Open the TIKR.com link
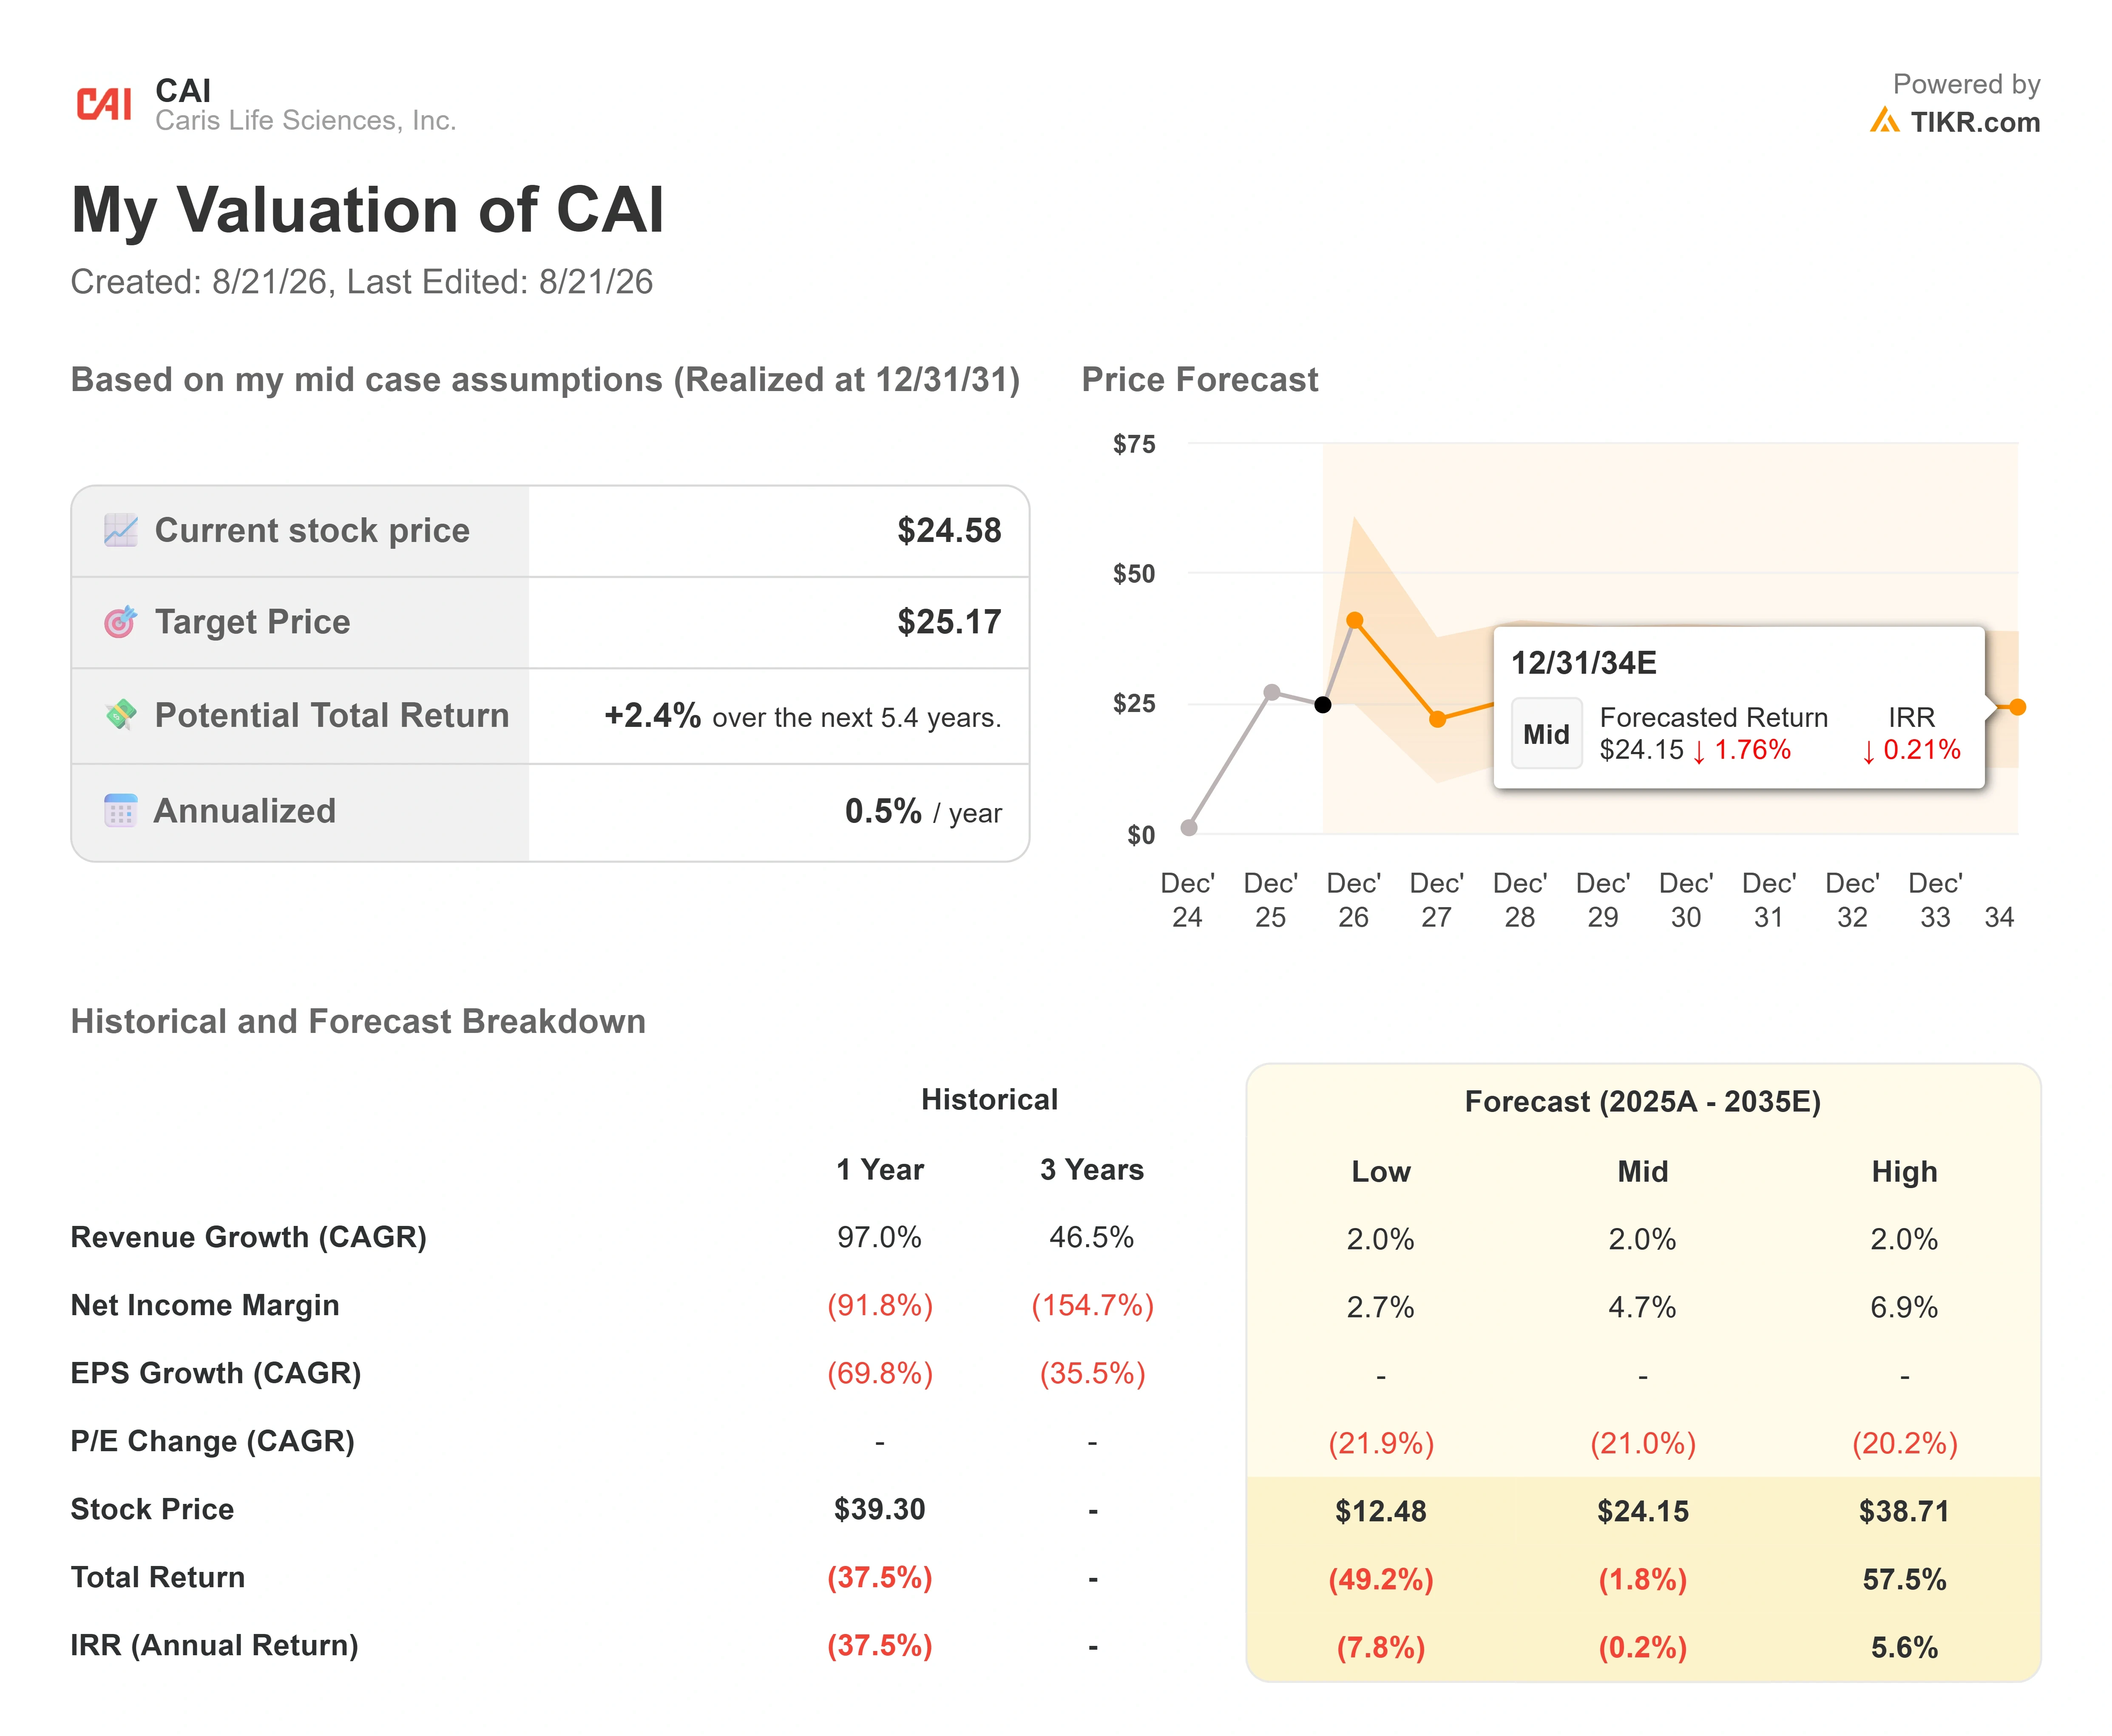Image resolution: width=2112 pixels, height=1736 pixels. pos(1975,122)
